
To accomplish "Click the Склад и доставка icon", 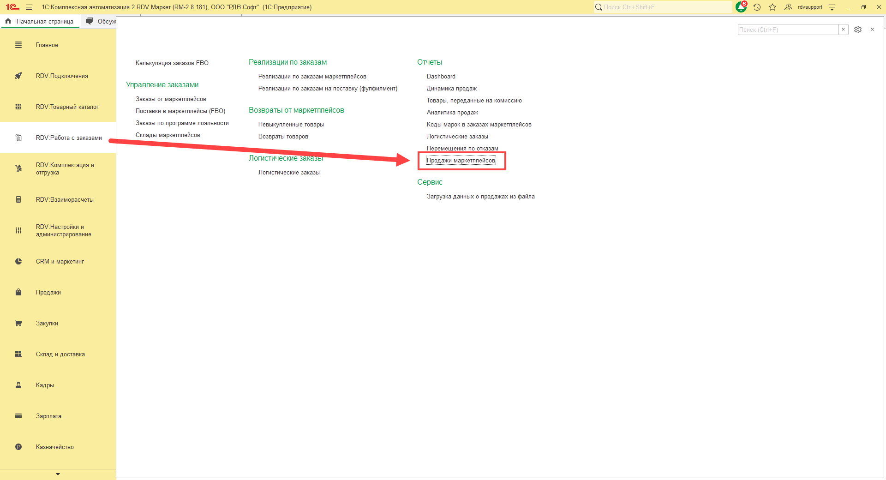I will click(18, 354).
